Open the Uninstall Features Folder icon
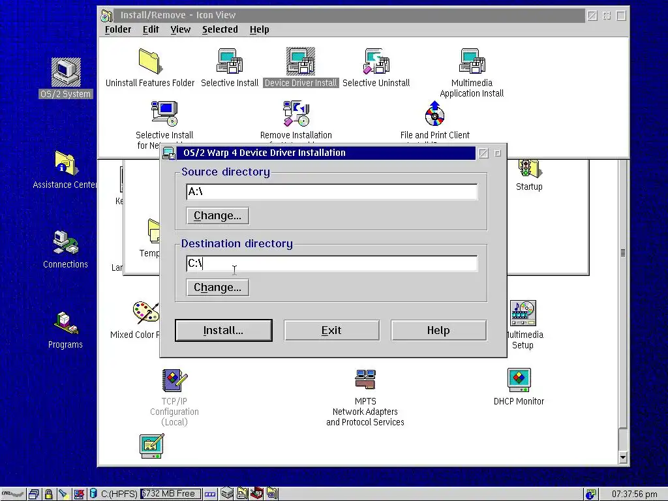This screenshot has width=668, height=501. click(149, 62)
